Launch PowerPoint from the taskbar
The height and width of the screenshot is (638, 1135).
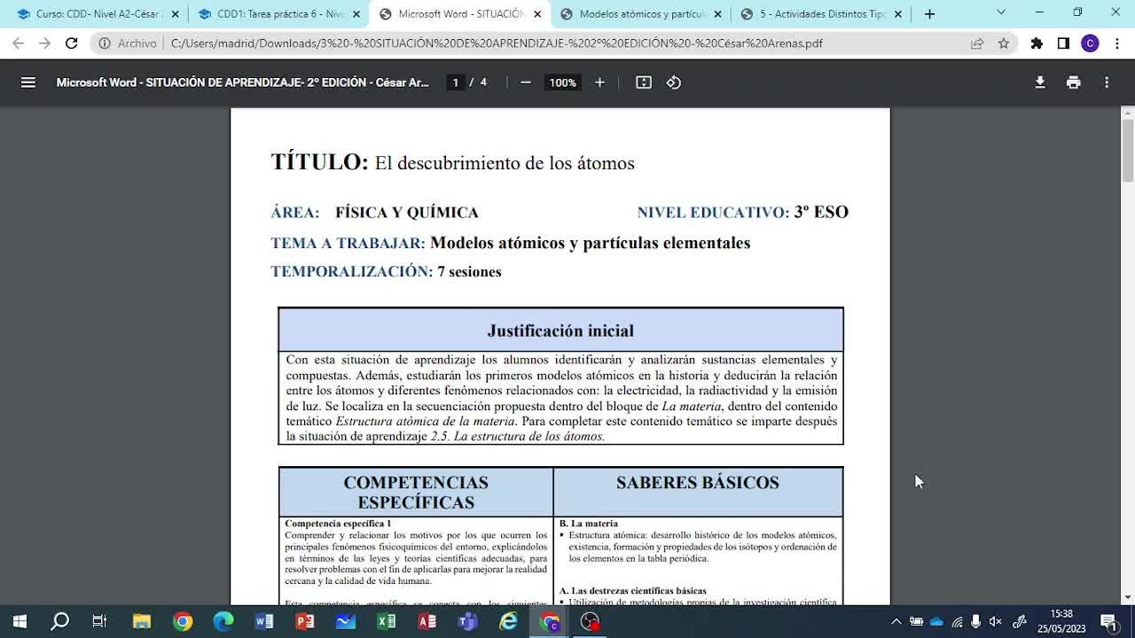pos(305,621)
